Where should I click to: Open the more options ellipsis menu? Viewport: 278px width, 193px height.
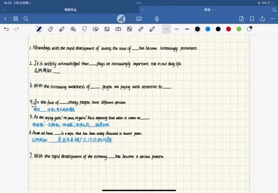[x=273, y=18]
